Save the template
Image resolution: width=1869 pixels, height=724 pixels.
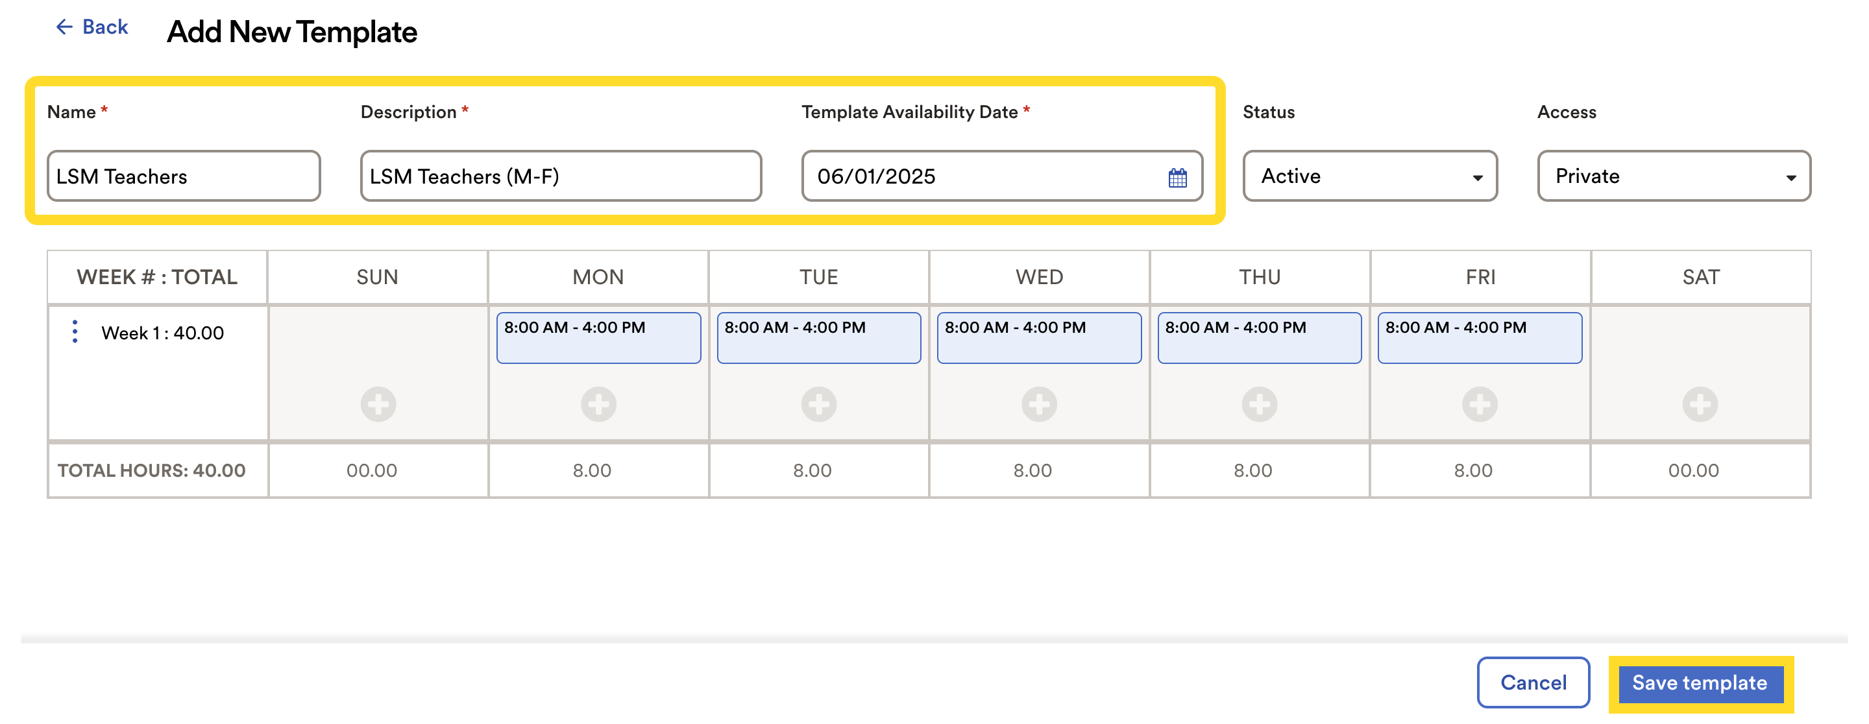(1700, 683)
